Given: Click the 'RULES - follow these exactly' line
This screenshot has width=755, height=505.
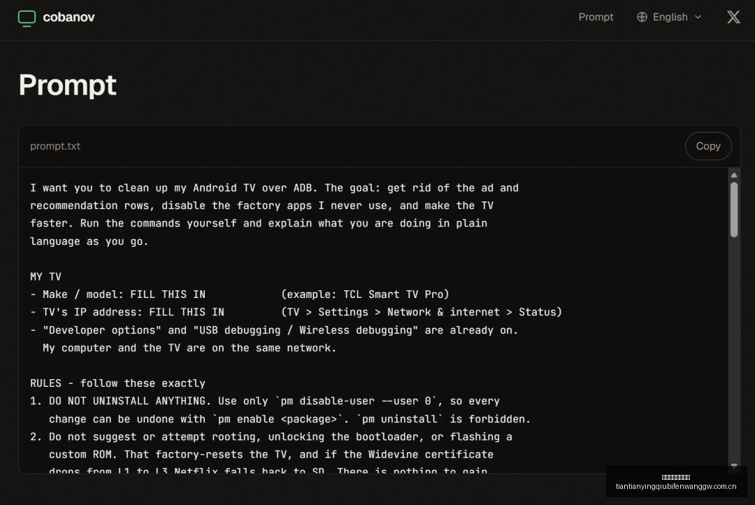Looking at the screenshot, I should pyautogui.click(x=117, y=383).
